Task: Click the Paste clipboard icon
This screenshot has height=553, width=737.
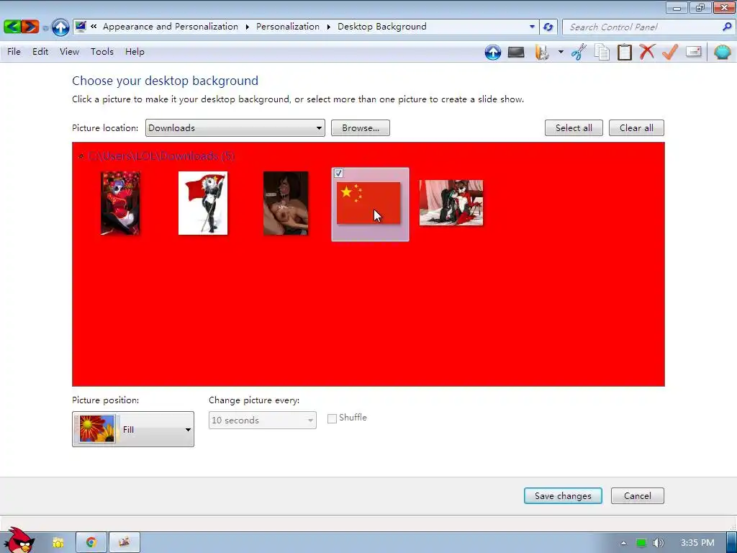Action: (x=625, y=52)
